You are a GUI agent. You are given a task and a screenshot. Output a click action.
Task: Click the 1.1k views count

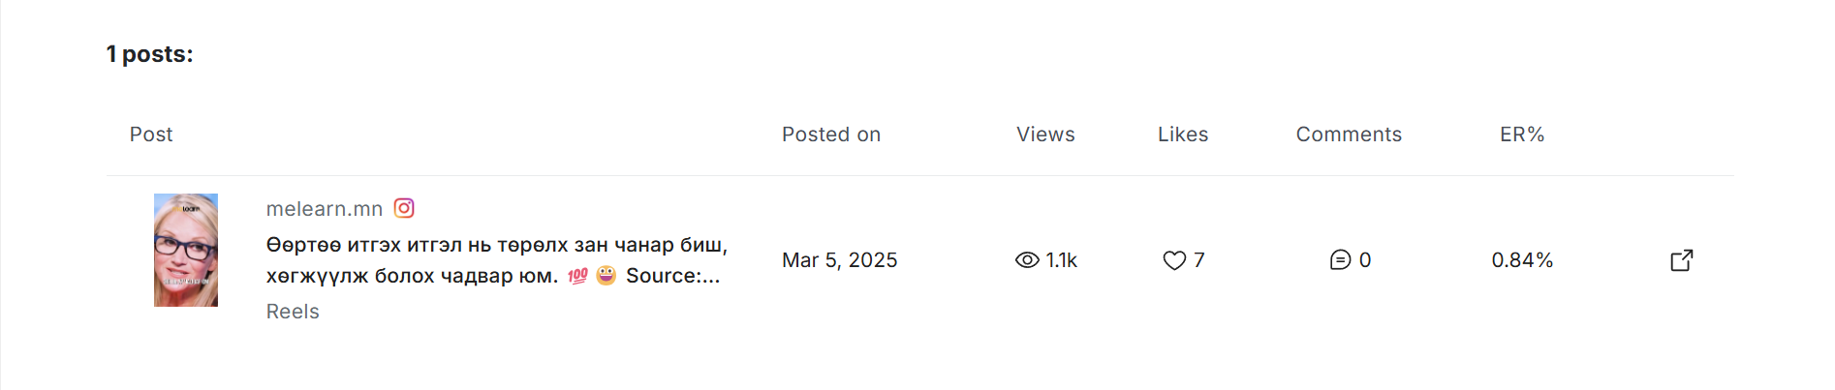point(1062,260)
